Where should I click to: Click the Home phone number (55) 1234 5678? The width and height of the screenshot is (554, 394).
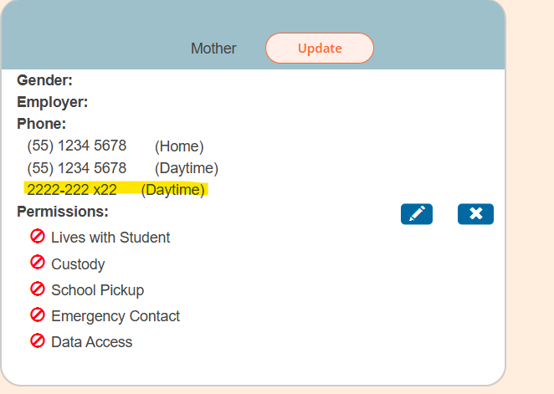77,146
